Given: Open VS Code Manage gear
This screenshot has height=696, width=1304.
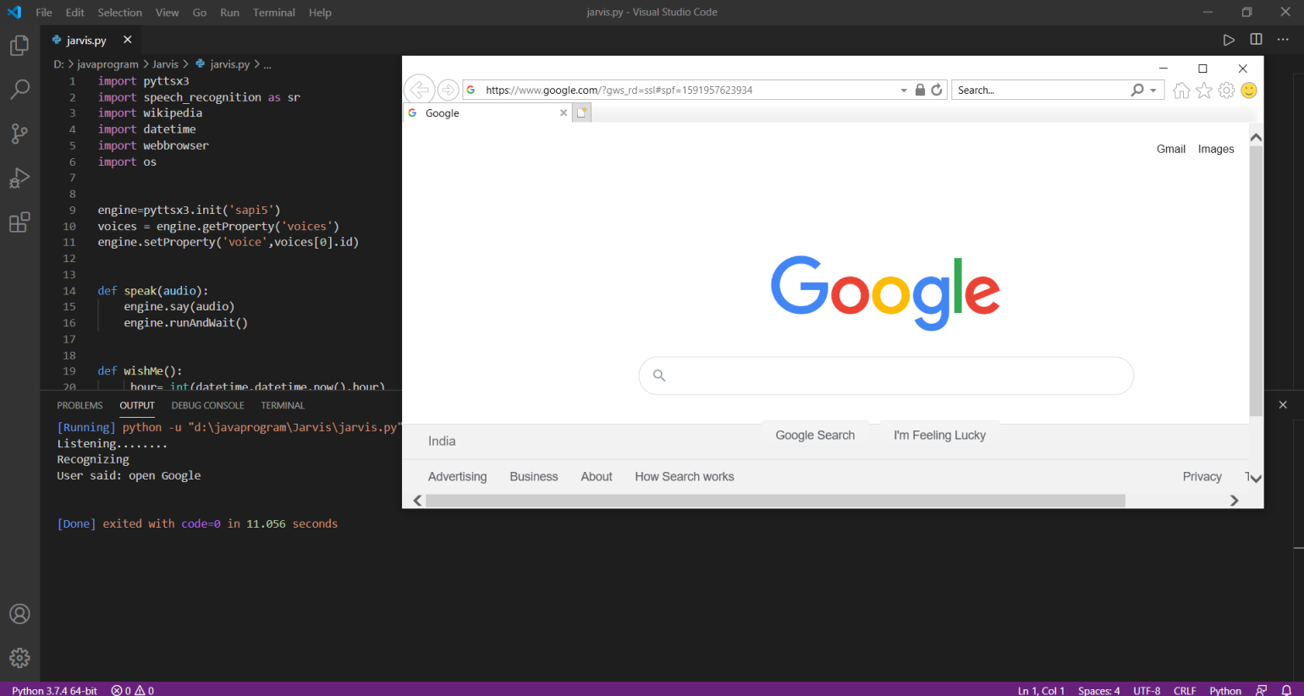Looking at the screenshot, I should pyautogui.click(x=19, y=658).
